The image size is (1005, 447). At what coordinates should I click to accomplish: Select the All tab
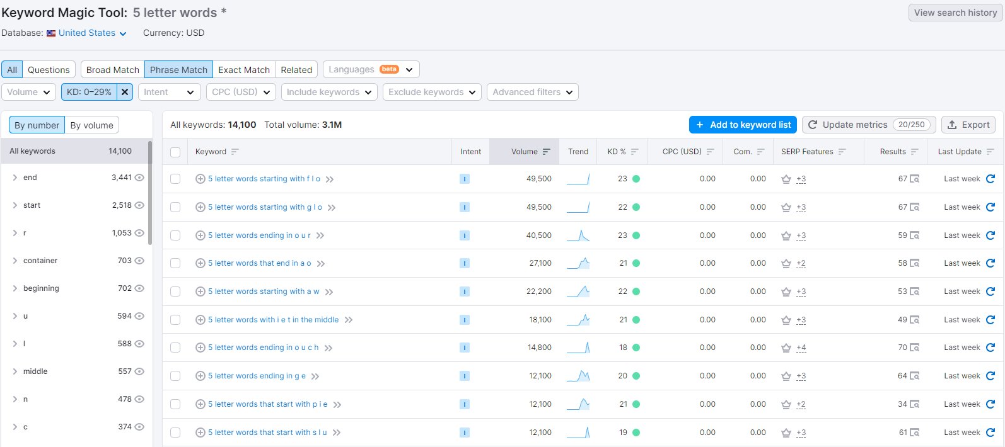(12, 70)
